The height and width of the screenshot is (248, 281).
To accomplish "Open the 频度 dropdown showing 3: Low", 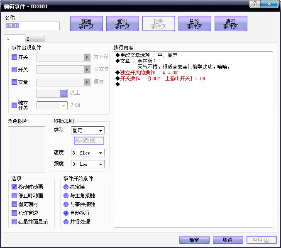I will [x=88, y=164].
